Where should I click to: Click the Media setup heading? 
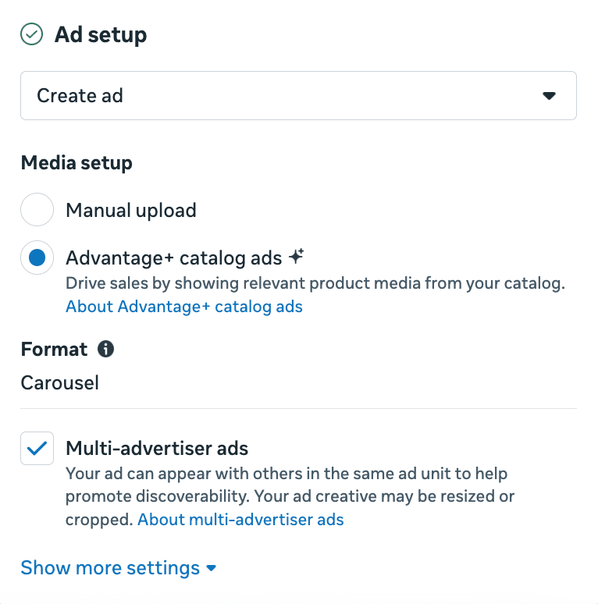pos(77,162)
